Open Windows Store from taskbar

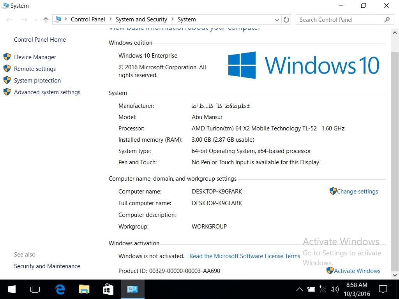(x=108, y=289)
